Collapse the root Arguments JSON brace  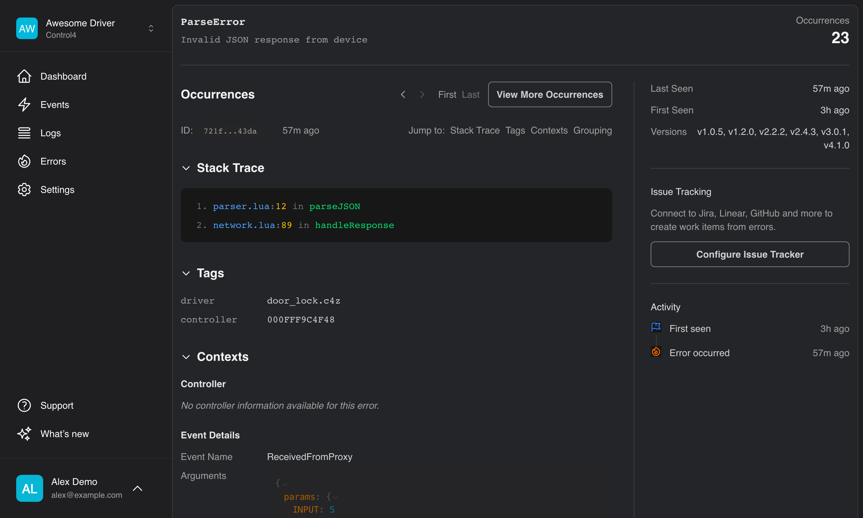285,484
